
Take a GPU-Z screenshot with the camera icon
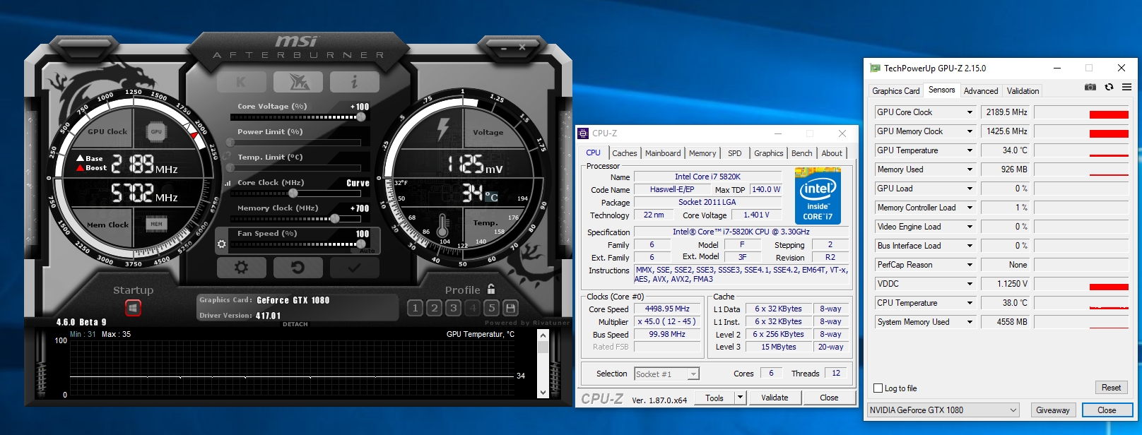1090,87
